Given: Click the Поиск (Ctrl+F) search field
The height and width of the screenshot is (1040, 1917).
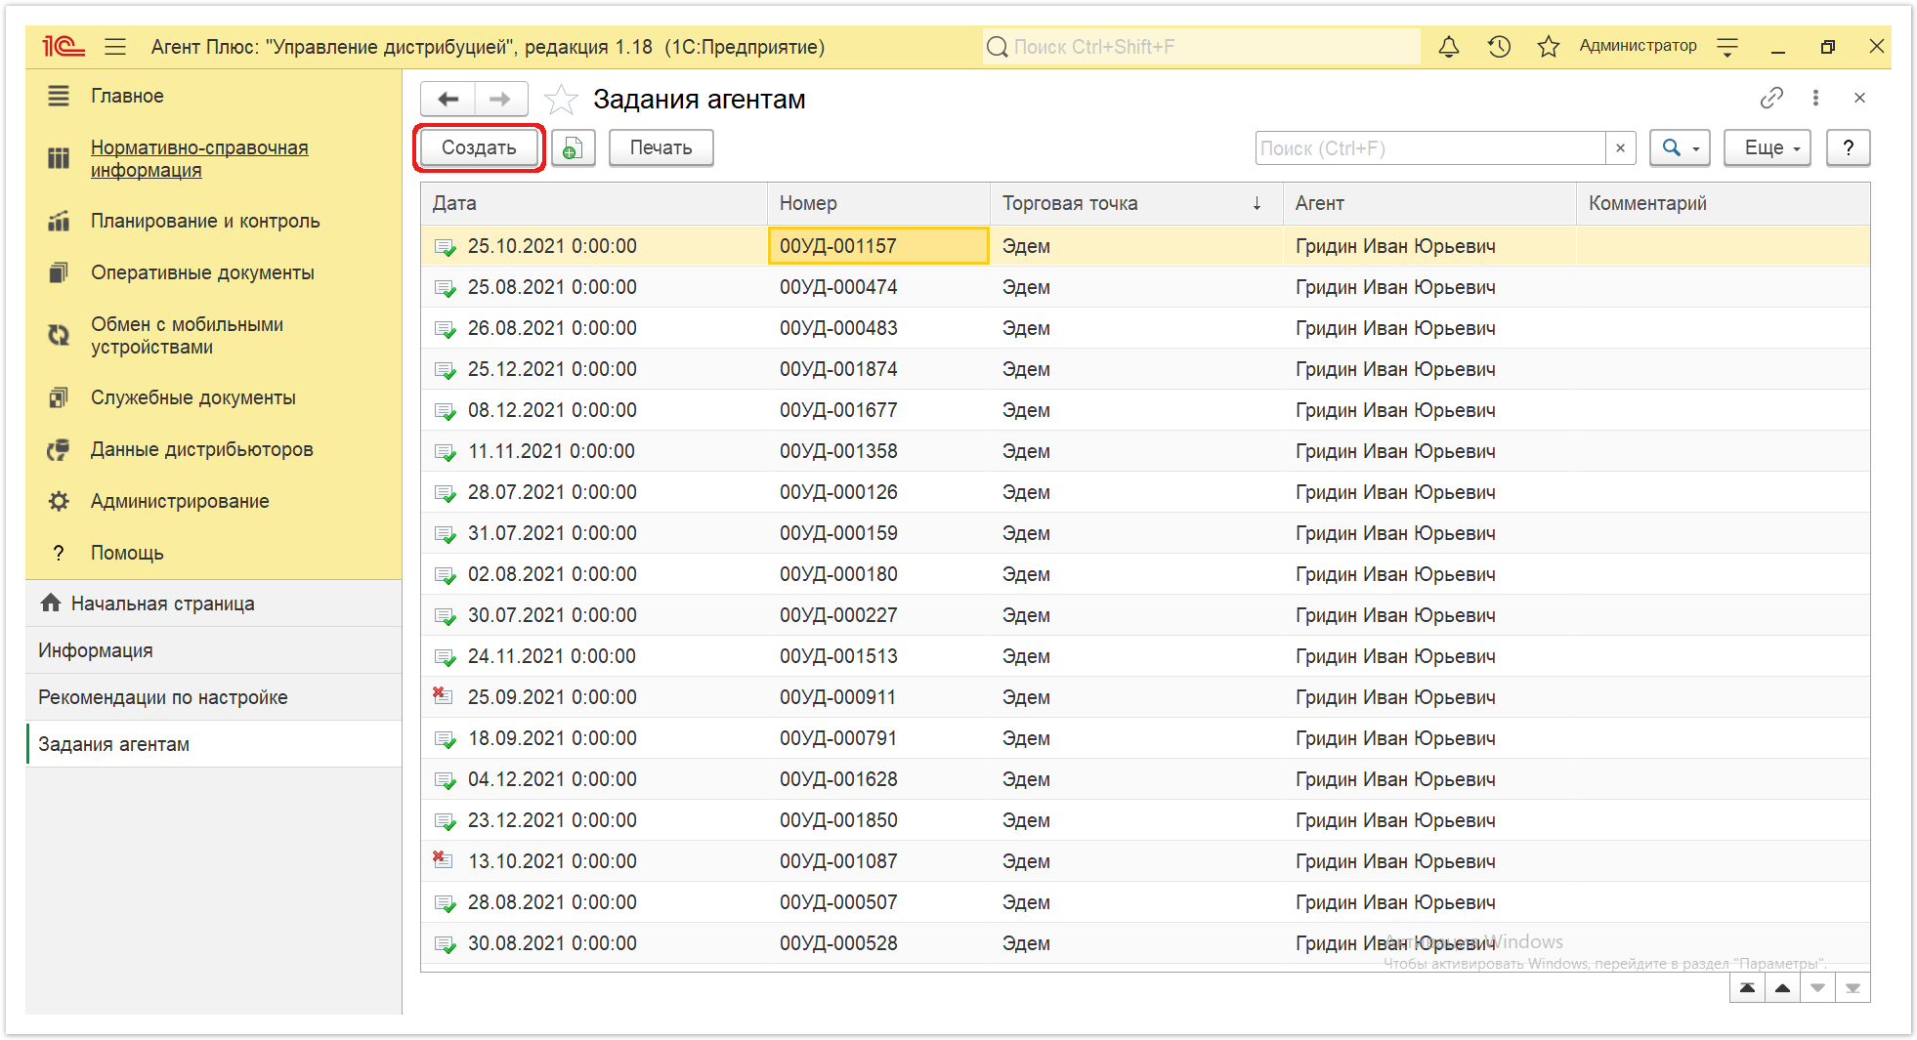Looking at the screenshot, I should [x=1430, y=148].
